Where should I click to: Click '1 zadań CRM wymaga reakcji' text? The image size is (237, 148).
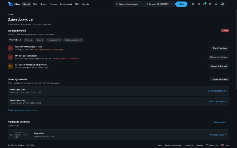tap(28, 47)
